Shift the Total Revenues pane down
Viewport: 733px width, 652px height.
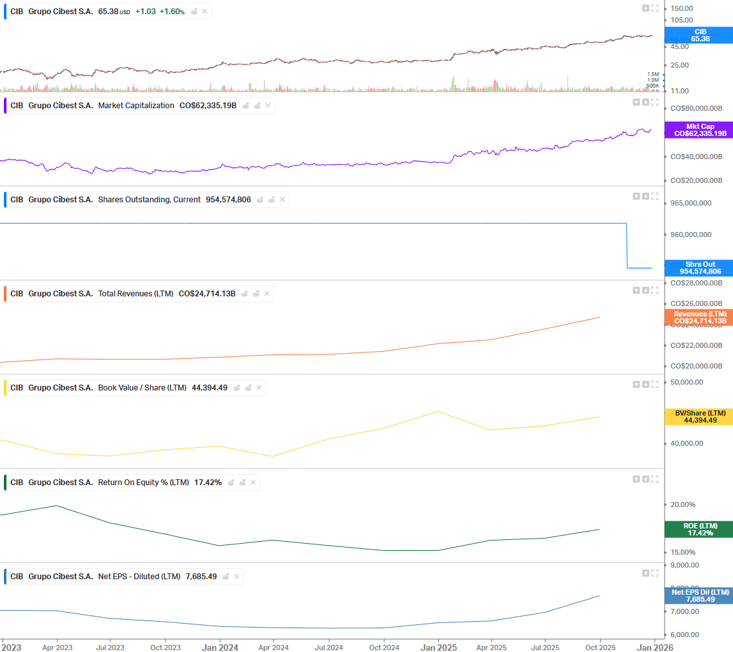645,290
